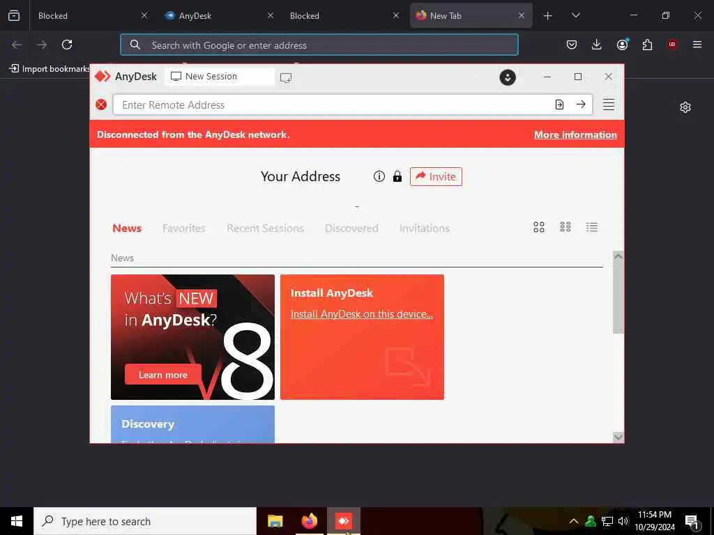Screen dimensions: 714x535
Task: Open Firefox account icon
Action: 622,45
